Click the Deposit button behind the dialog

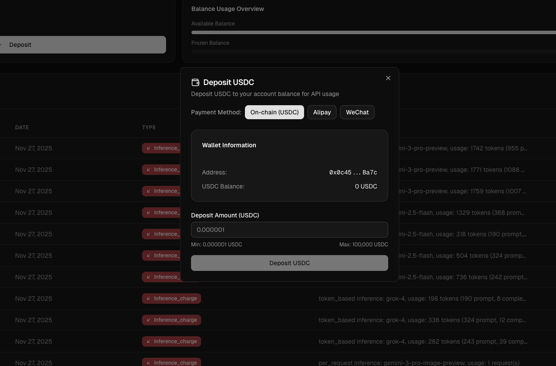tap(82, 45)
